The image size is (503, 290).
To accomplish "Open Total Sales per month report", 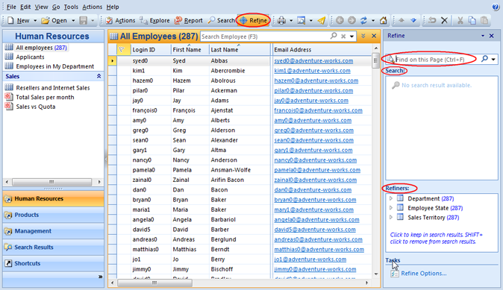I will 45,97.
